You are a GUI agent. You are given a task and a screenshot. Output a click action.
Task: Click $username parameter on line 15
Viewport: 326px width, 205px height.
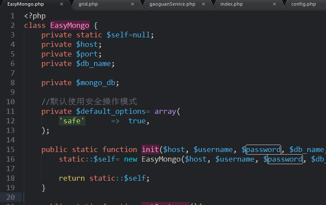(213, 149)
